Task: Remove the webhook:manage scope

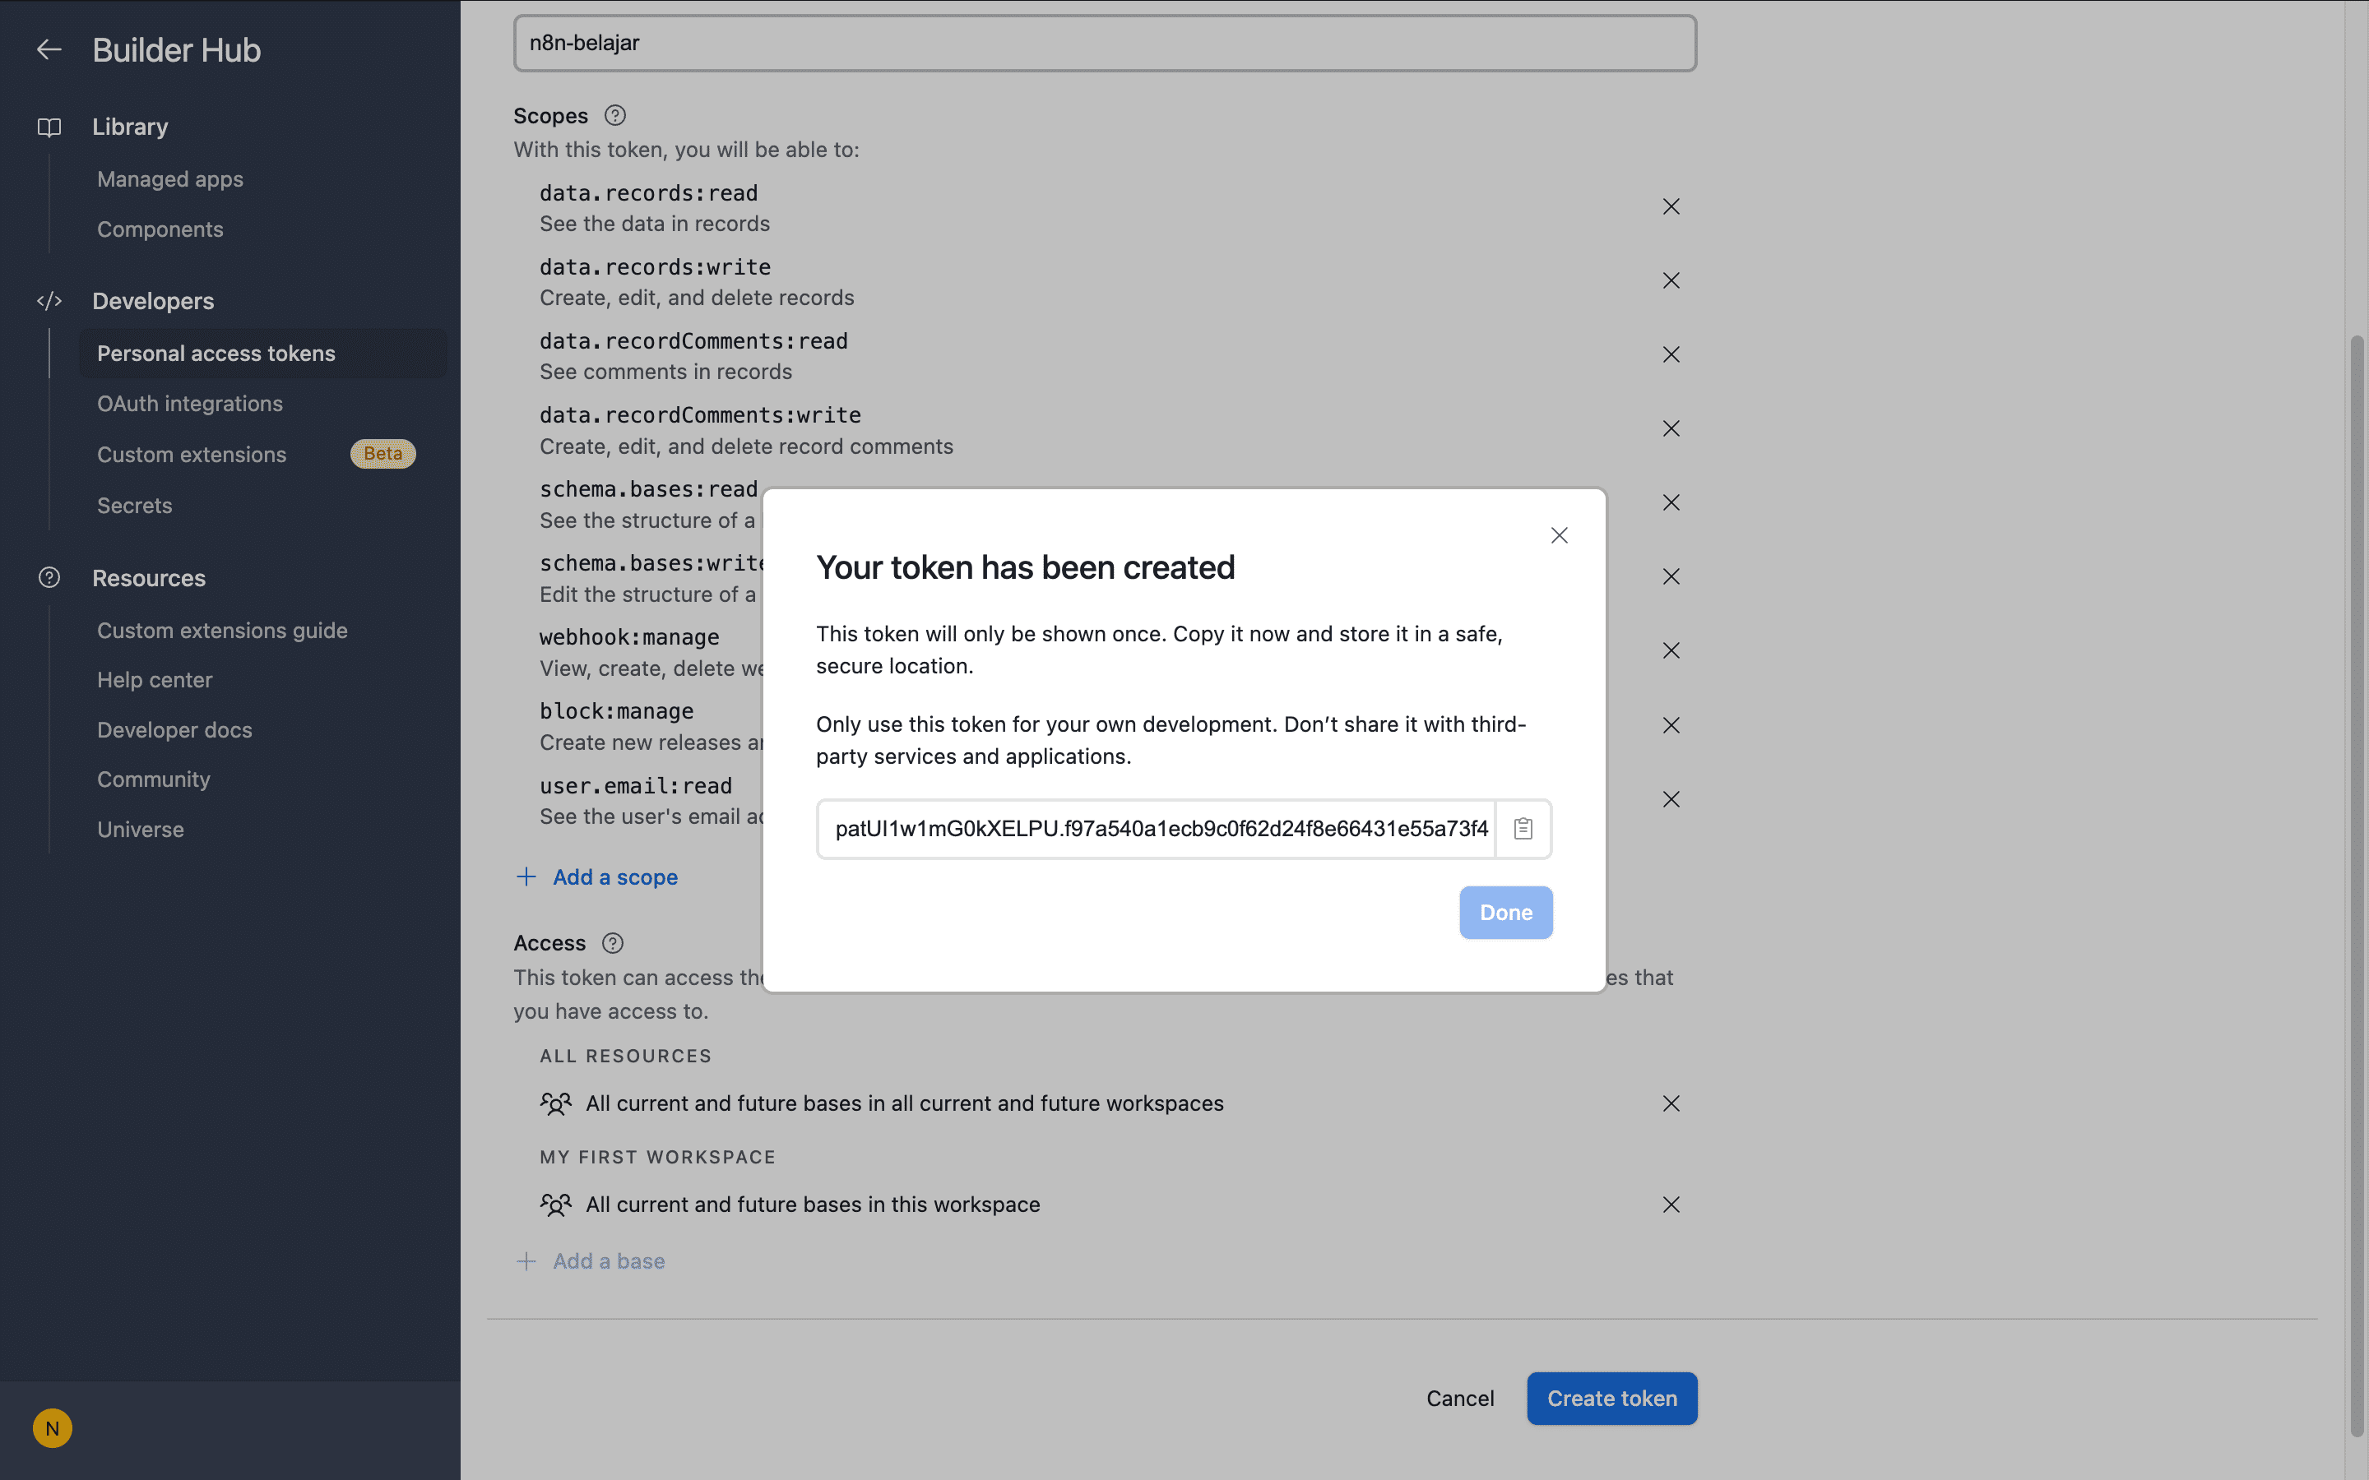Action: (1671, 650)
